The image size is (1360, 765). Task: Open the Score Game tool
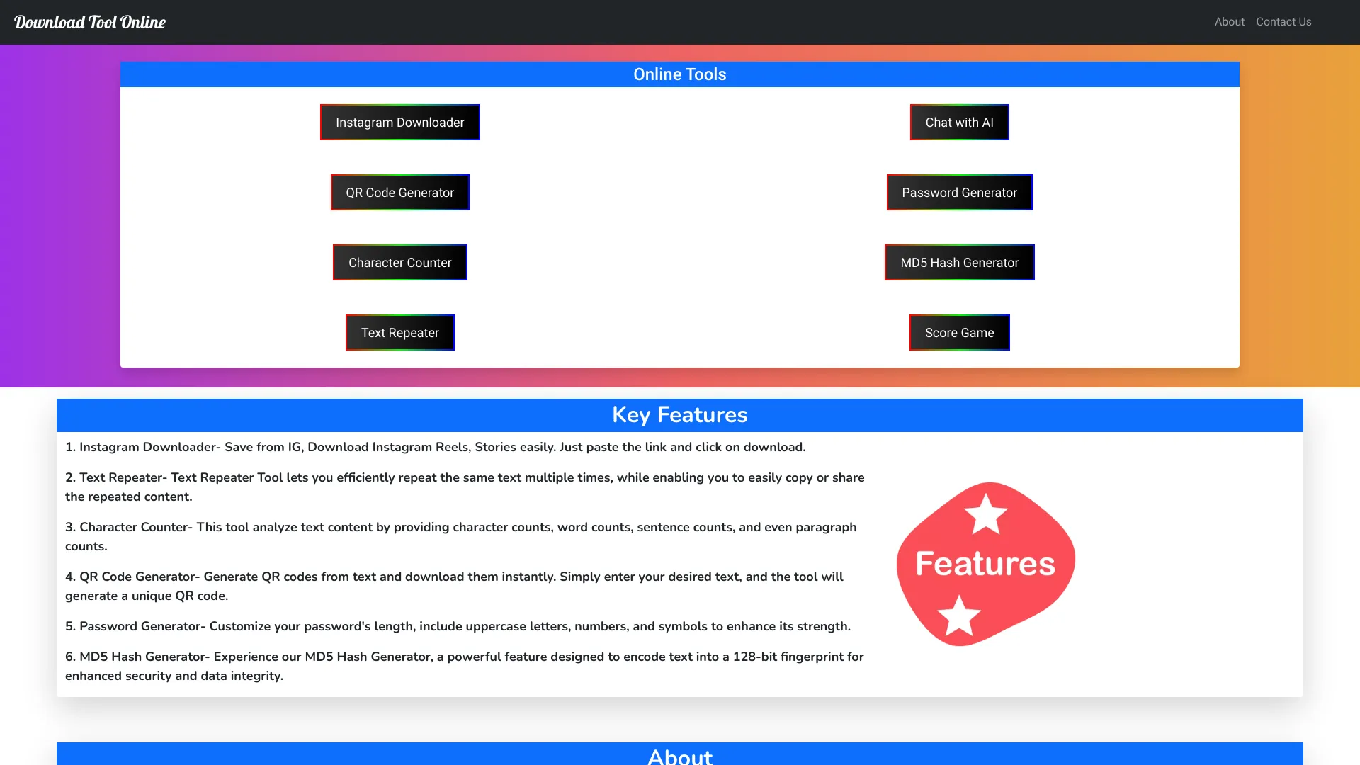pyautogui.click(x=958, y=331)
